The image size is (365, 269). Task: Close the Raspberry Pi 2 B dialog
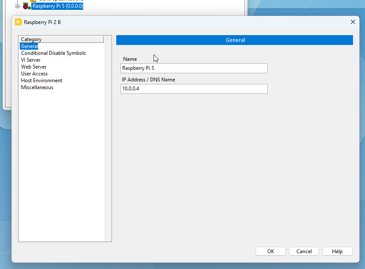pyautogui.click(x=353, y=22)
